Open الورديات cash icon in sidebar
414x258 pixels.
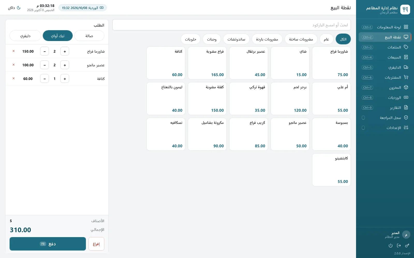point(406,98)
